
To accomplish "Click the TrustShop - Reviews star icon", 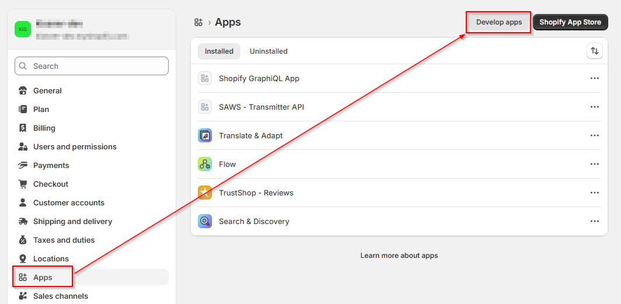I will click(205, 193).
